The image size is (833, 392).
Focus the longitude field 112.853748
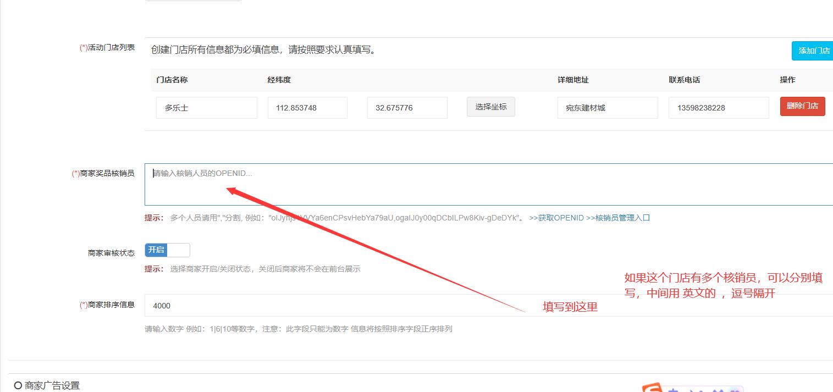click(x=307, y=108)
